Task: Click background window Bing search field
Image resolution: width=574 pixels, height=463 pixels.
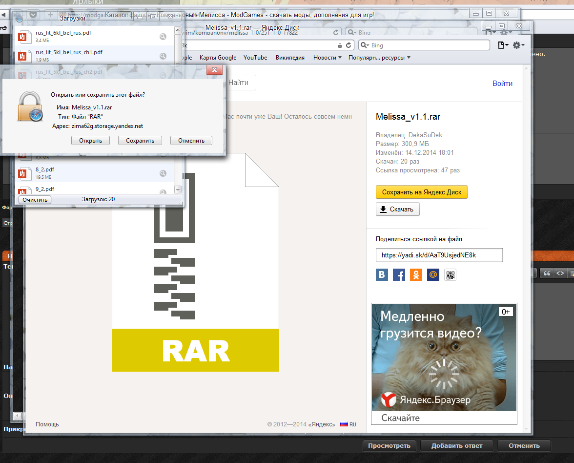Action: (x=411, y=32)
